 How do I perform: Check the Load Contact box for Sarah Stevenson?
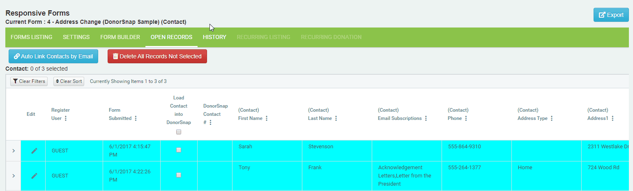point(179,150)
